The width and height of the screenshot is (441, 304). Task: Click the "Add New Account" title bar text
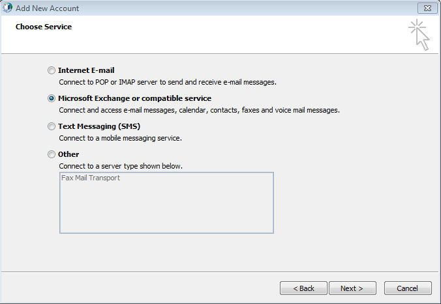[x=46, y=8]
